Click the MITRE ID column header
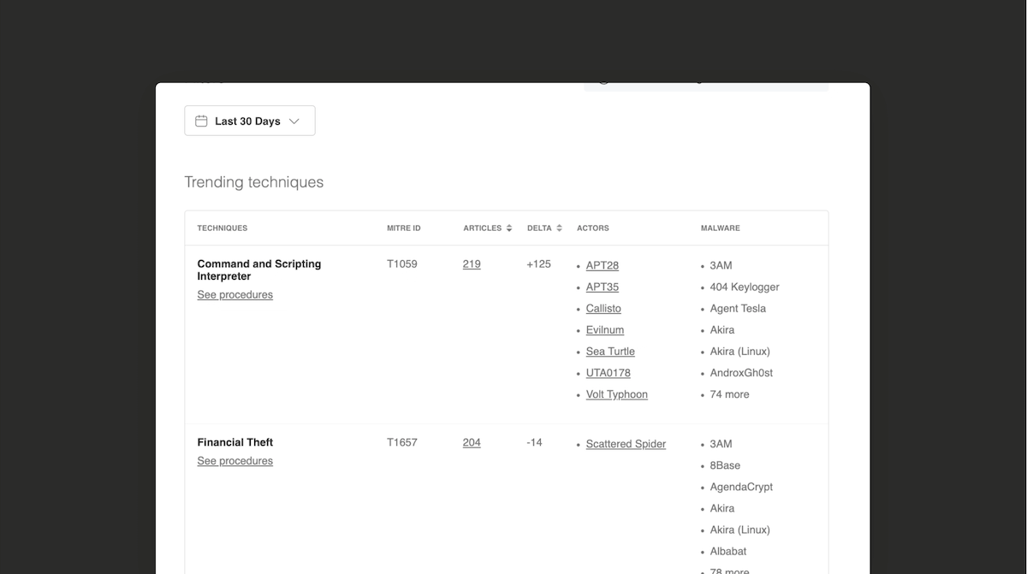Screen dimensions: 1027x574 point(404,228)
